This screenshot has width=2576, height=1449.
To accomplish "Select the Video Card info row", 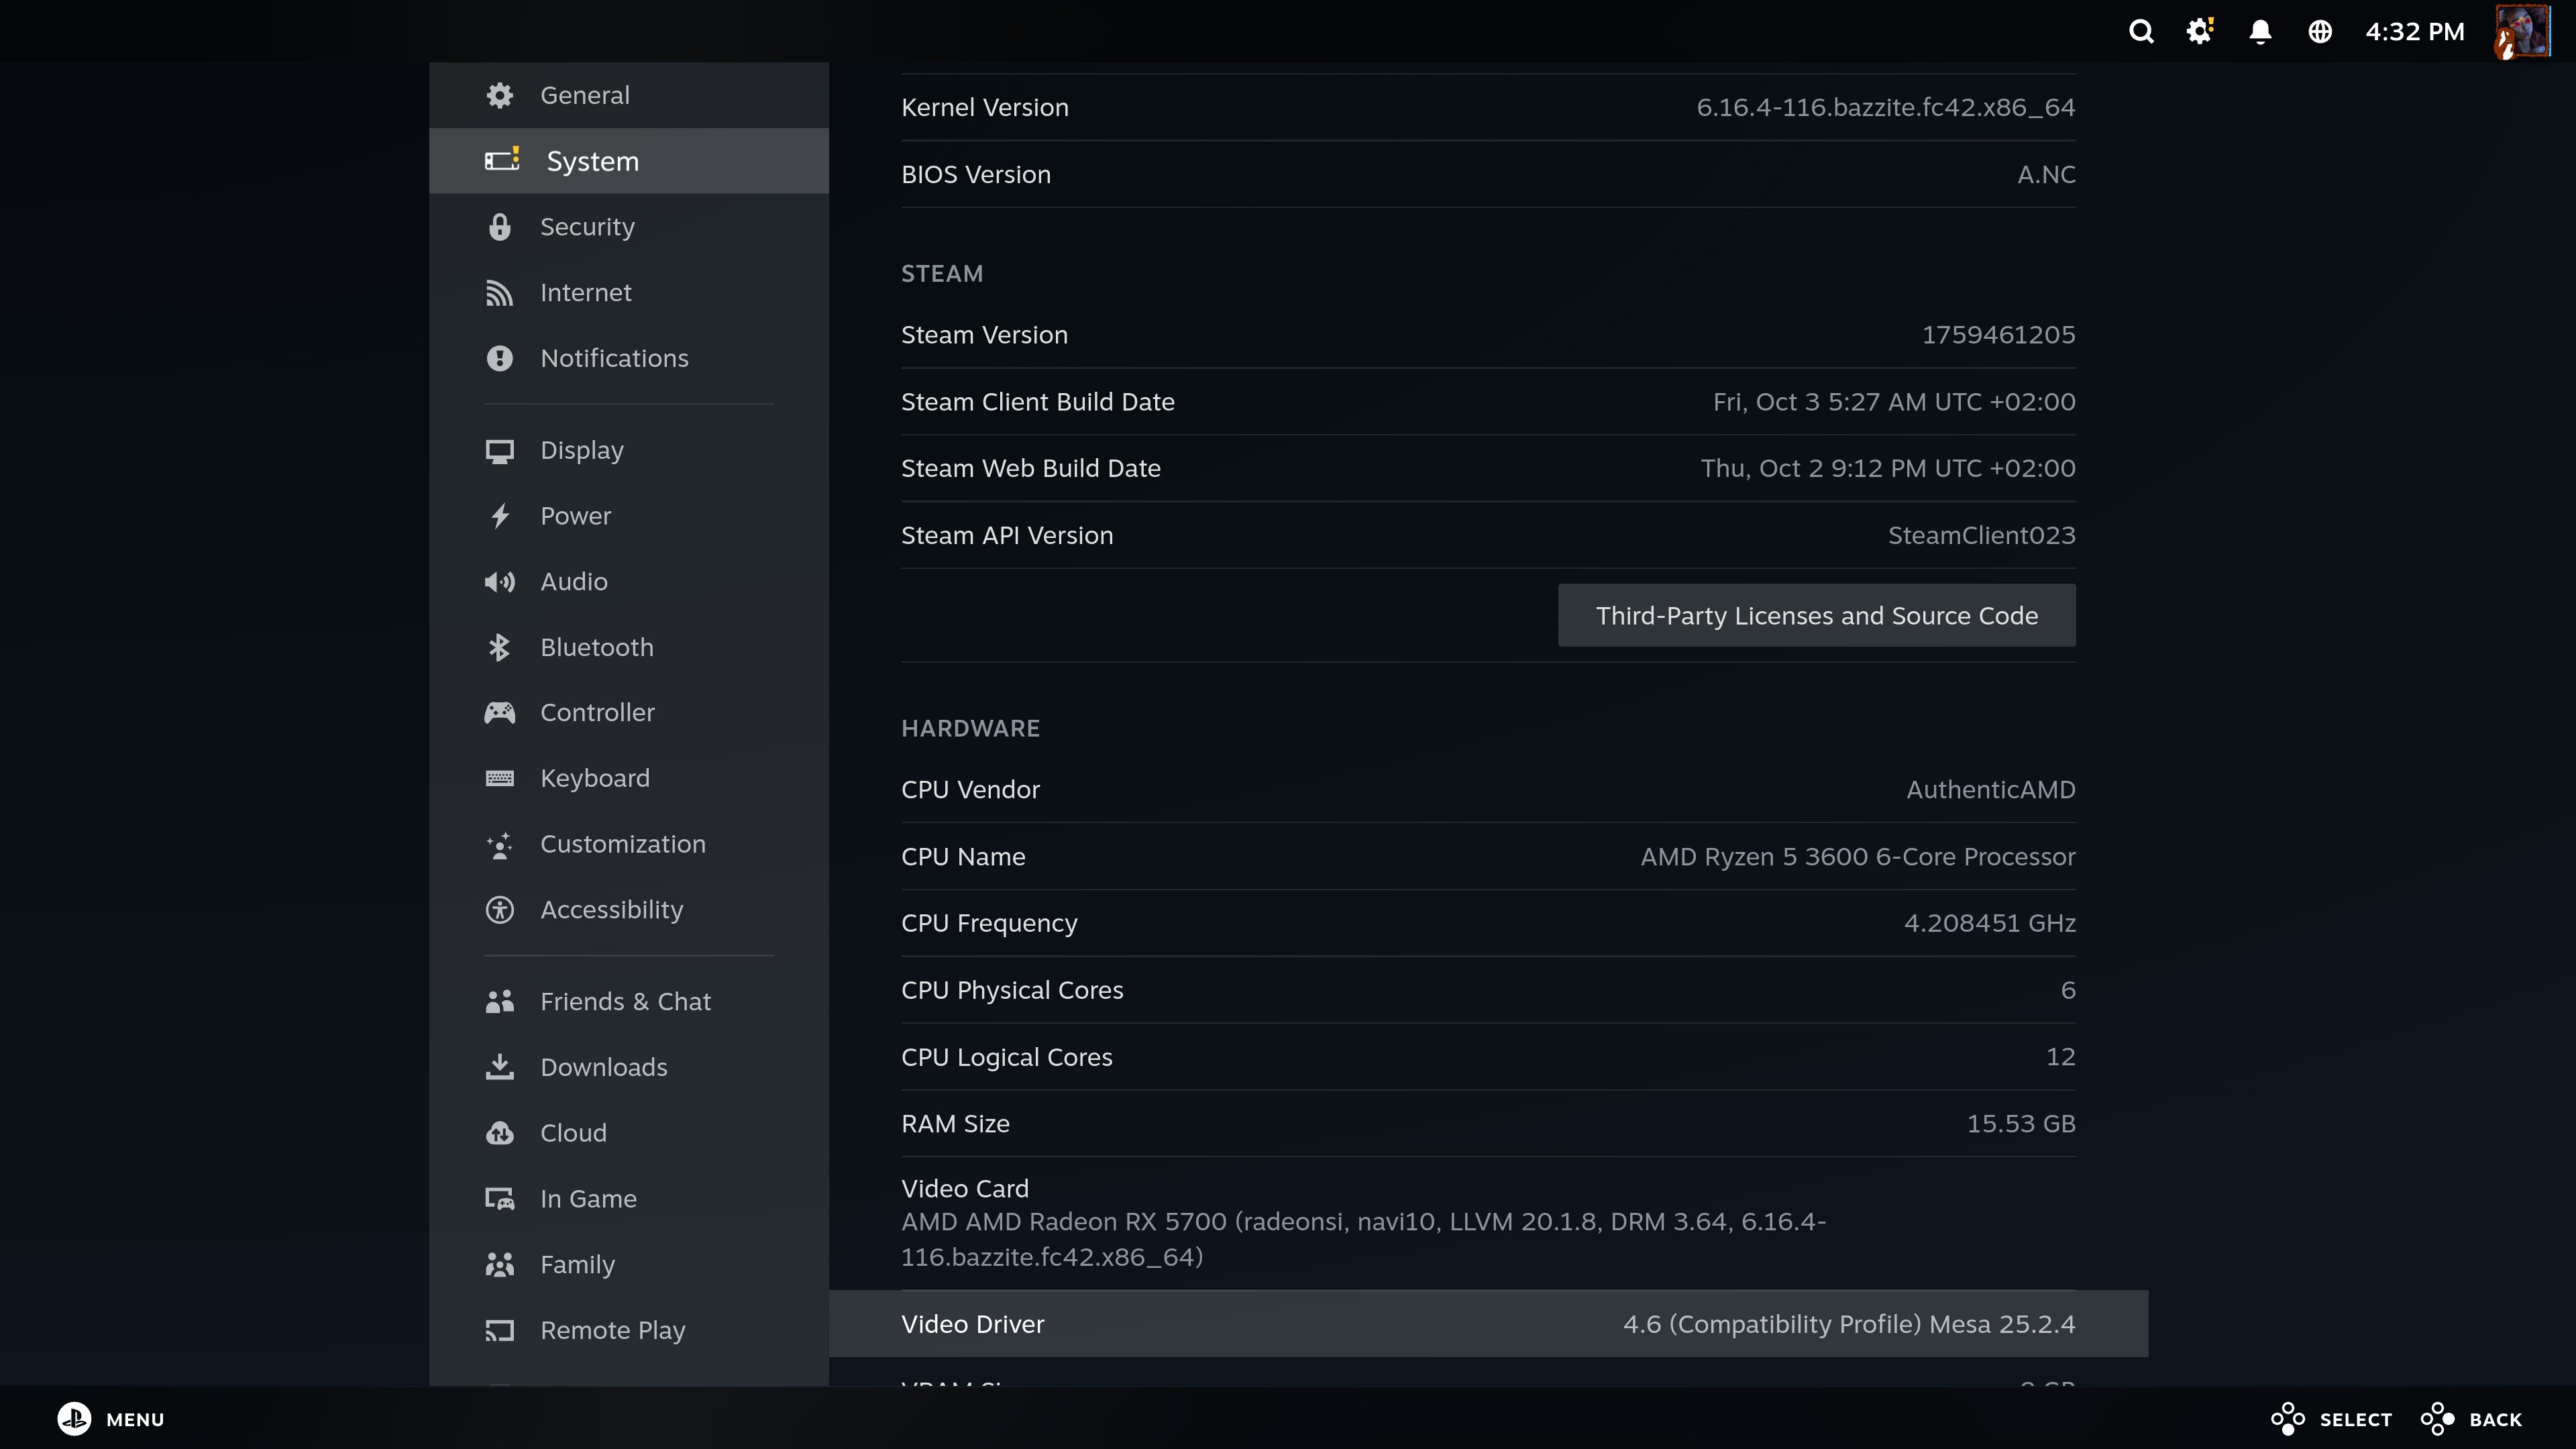I will pos(1487,1222).
